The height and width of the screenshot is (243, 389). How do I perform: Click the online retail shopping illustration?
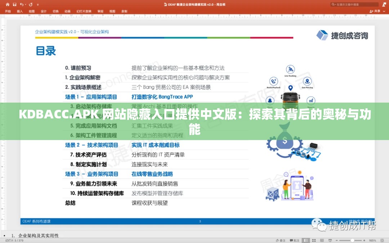click(x=289, y=185)
